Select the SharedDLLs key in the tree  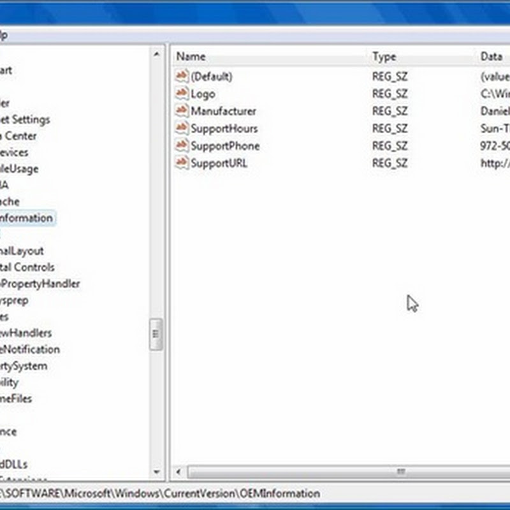tap(13, 464)
